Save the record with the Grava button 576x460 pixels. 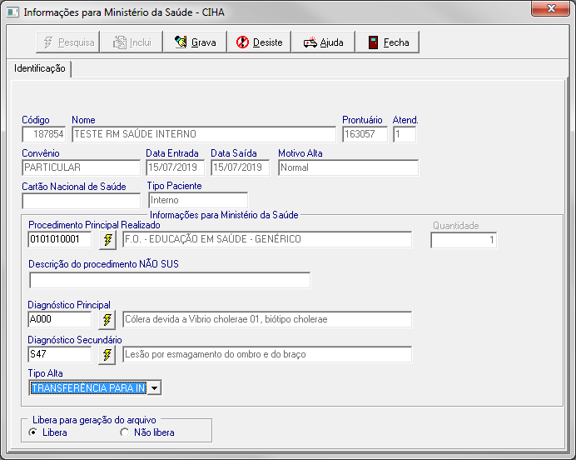click(196, 42)
